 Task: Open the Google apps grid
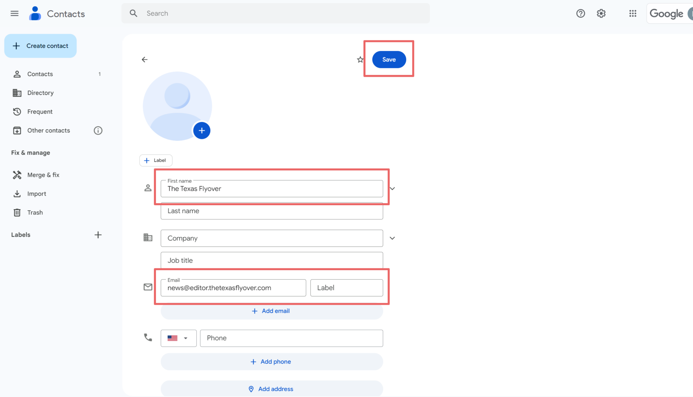click(x=633, y=14)
